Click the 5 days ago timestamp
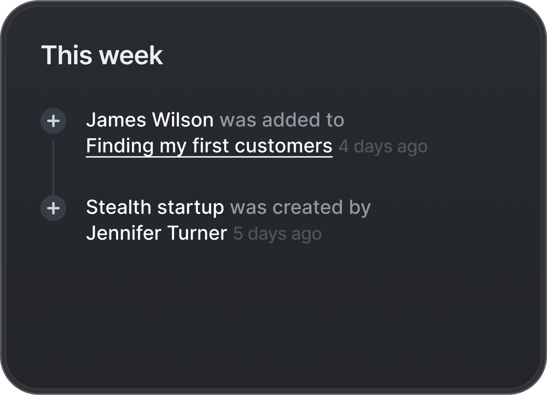The width and height of the screenshot is (547, 395). (278, 234)
